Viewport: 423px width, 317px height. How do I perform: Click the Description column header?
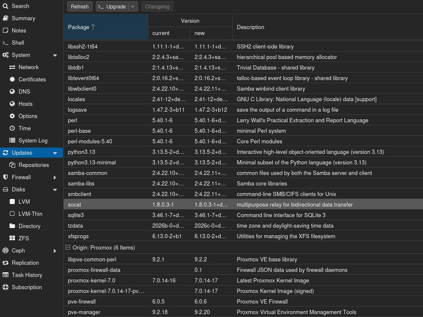point(328,27)
